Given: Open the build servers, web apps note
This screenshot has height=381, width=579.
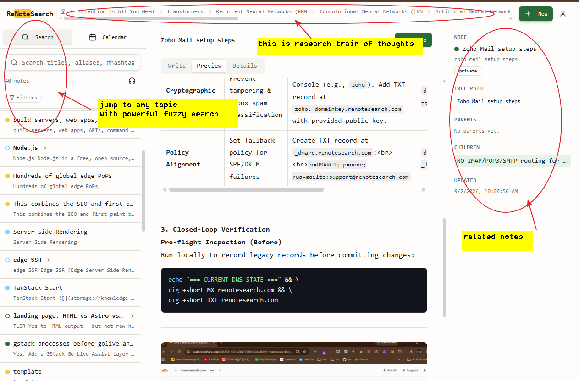Looking at the screenshot, I should [71, 124].
